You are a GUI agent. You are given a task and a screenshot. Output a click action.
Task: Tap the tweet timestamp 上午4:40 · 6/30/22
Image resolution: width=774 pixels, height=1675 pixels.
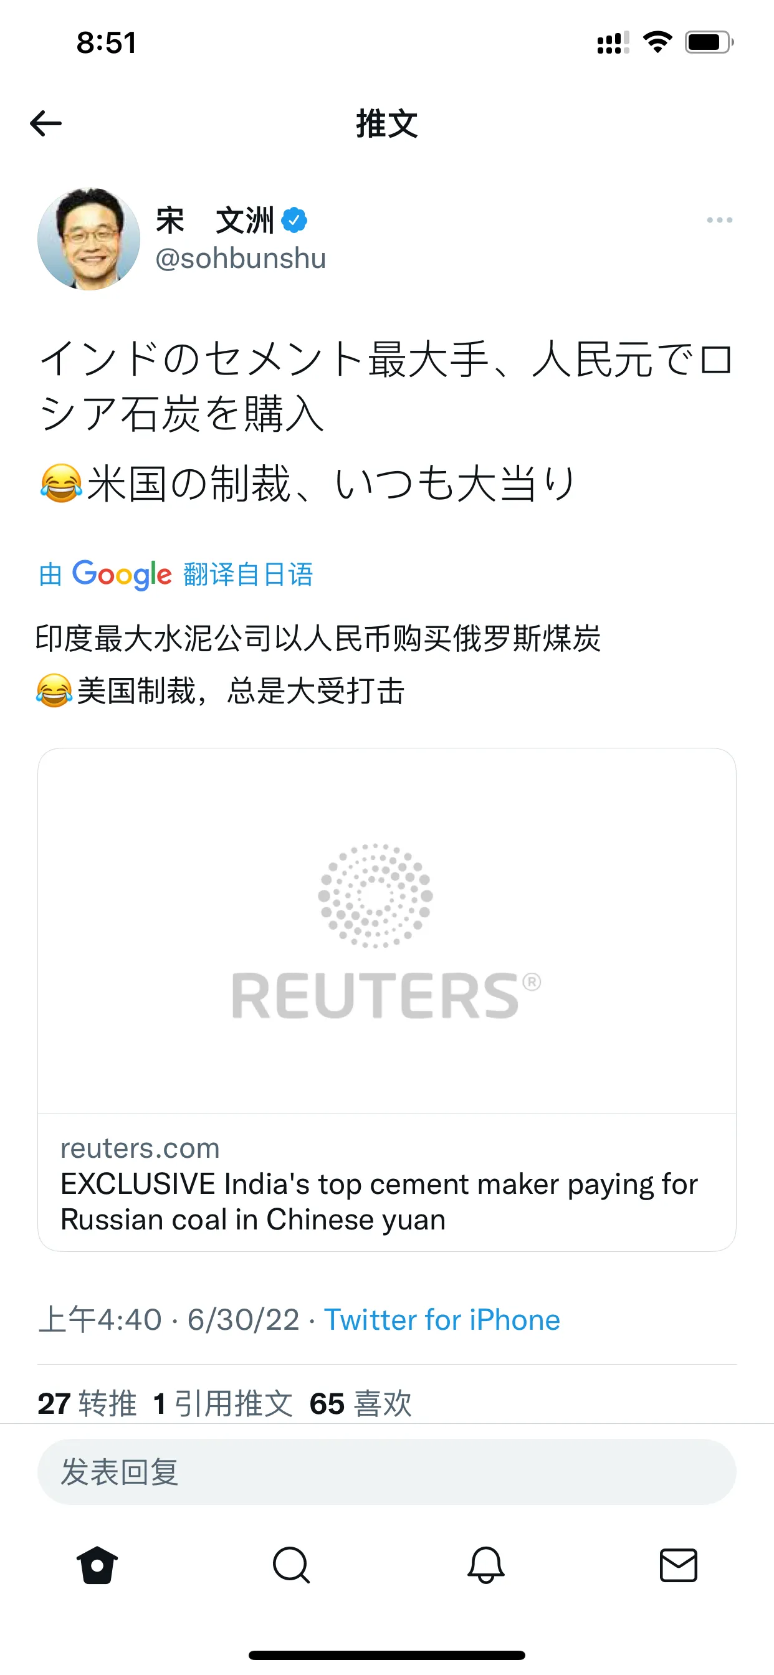(169, 1320)
